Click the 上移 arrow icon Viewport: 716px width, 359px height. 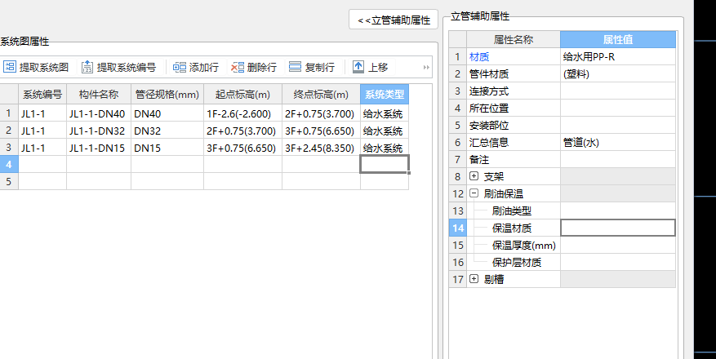click(358, 67)
